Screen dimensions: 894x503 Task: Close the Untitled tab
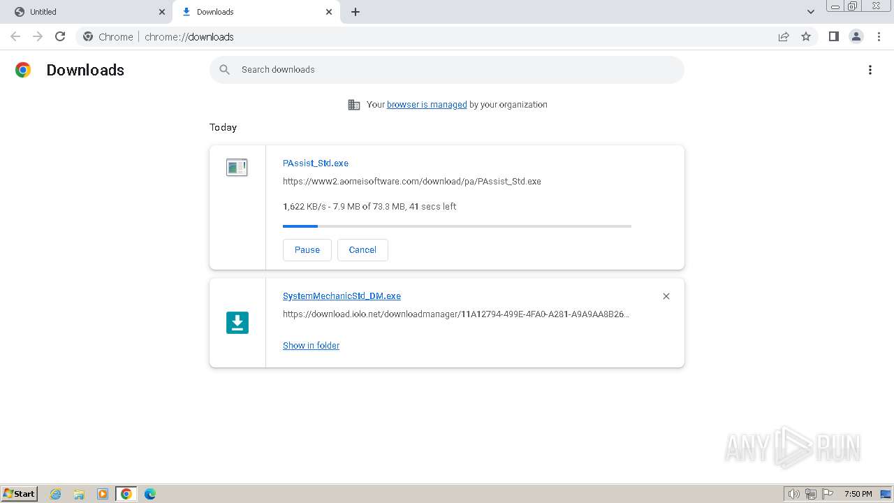(162, 12)
